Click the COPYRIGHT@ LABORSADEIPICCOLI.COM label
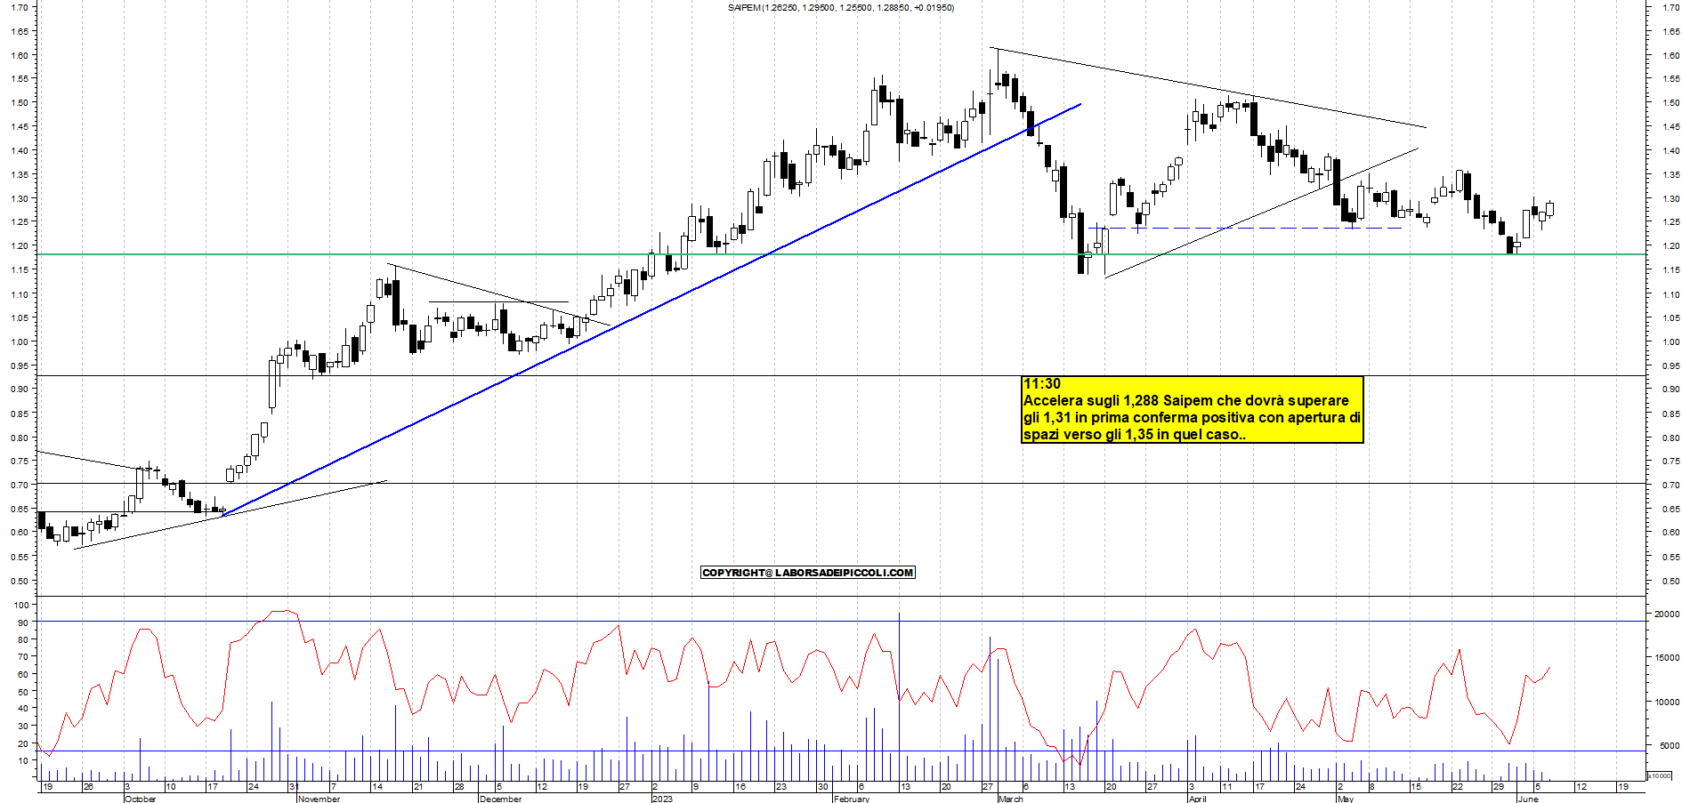 [x=808, y=573]
